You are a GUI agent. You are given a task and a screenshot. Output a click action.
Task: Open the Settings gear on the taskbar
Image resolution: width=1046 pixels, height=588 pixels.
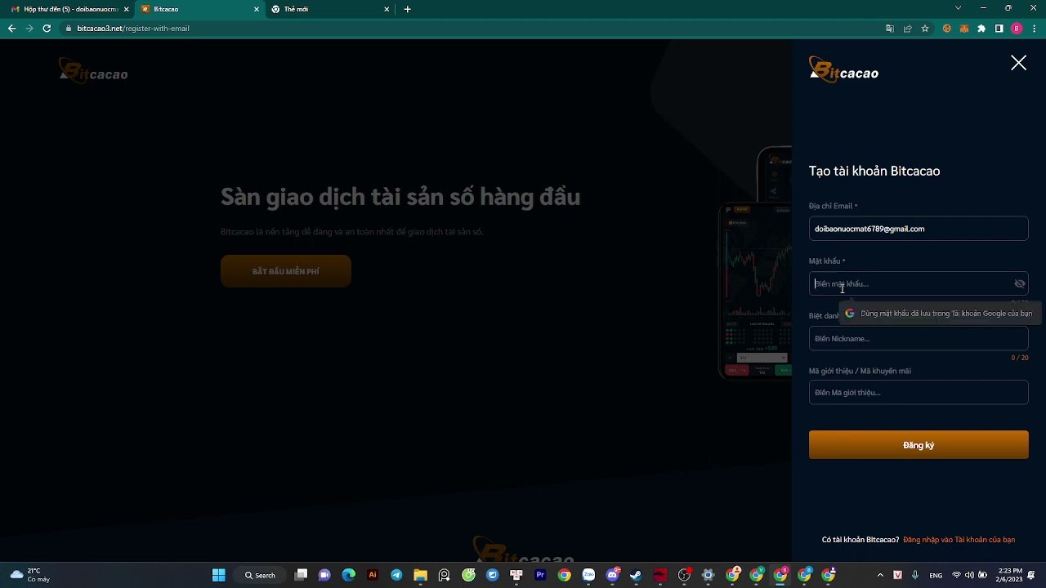point(708,575)
